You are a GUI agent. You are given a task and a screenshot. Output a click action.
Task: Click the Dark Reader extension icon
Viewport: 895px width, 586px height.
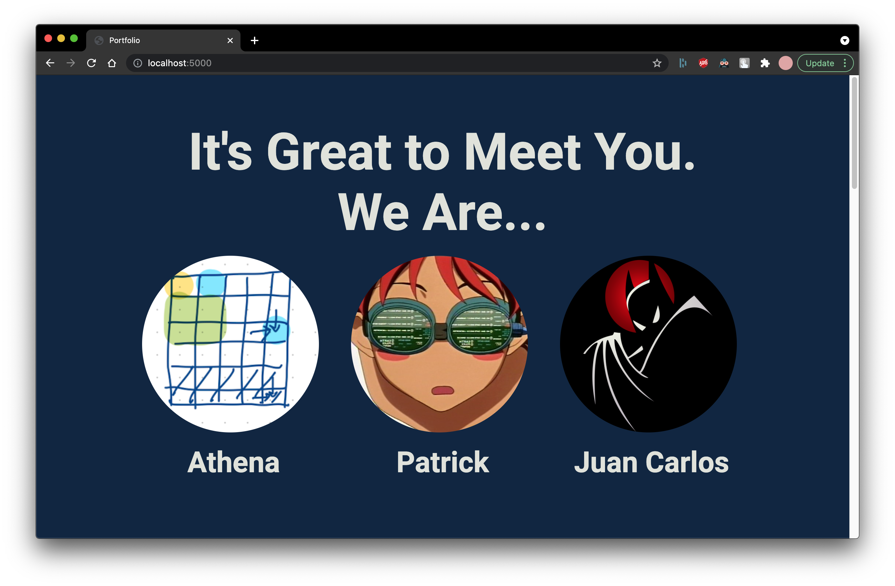[724, 63]
